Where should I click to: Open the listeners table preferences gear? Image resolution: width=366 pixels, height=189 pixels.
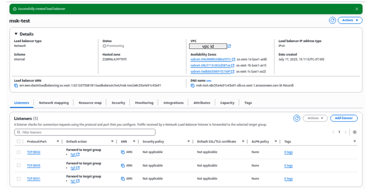pos(355,132)
